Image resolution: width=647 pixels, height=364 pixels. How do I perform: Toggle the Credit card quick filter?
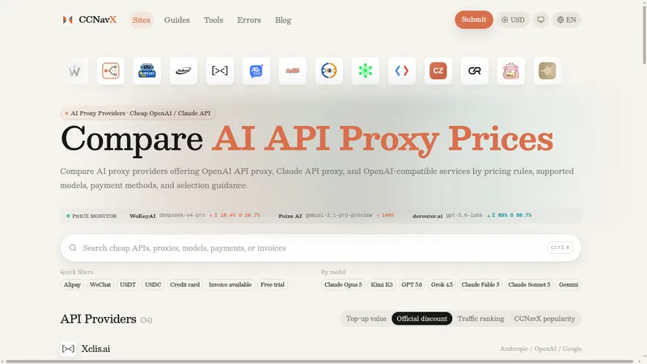tap(185, 285)
